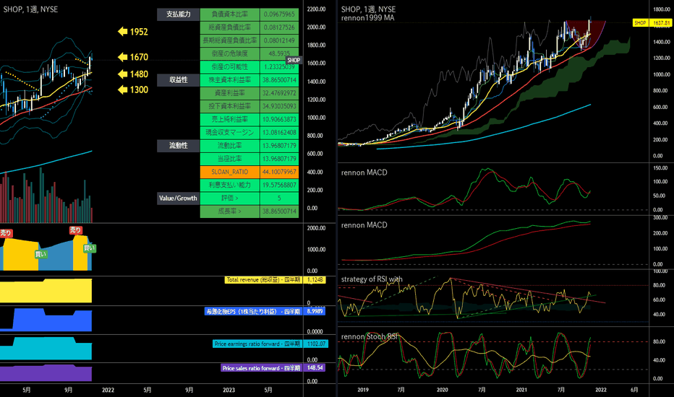Click the second red 売り sell marker
The height and width of the screenshot is (397, 674).
[76, 230]
